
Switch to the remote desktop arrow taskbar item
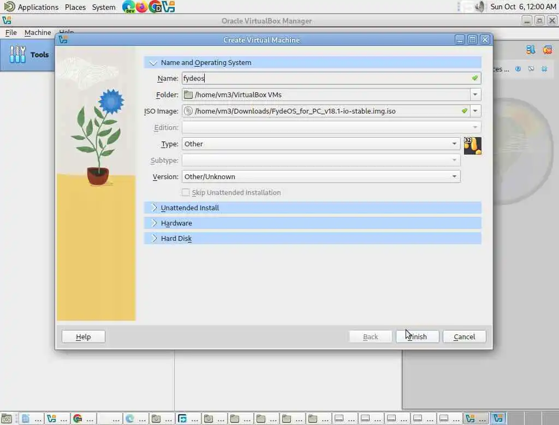coord(188,418)
